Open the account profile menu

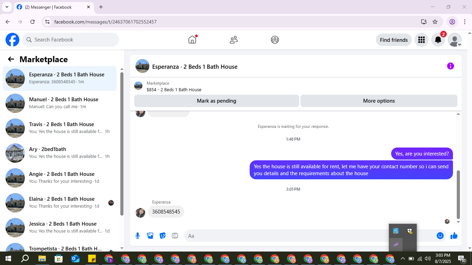455,40
